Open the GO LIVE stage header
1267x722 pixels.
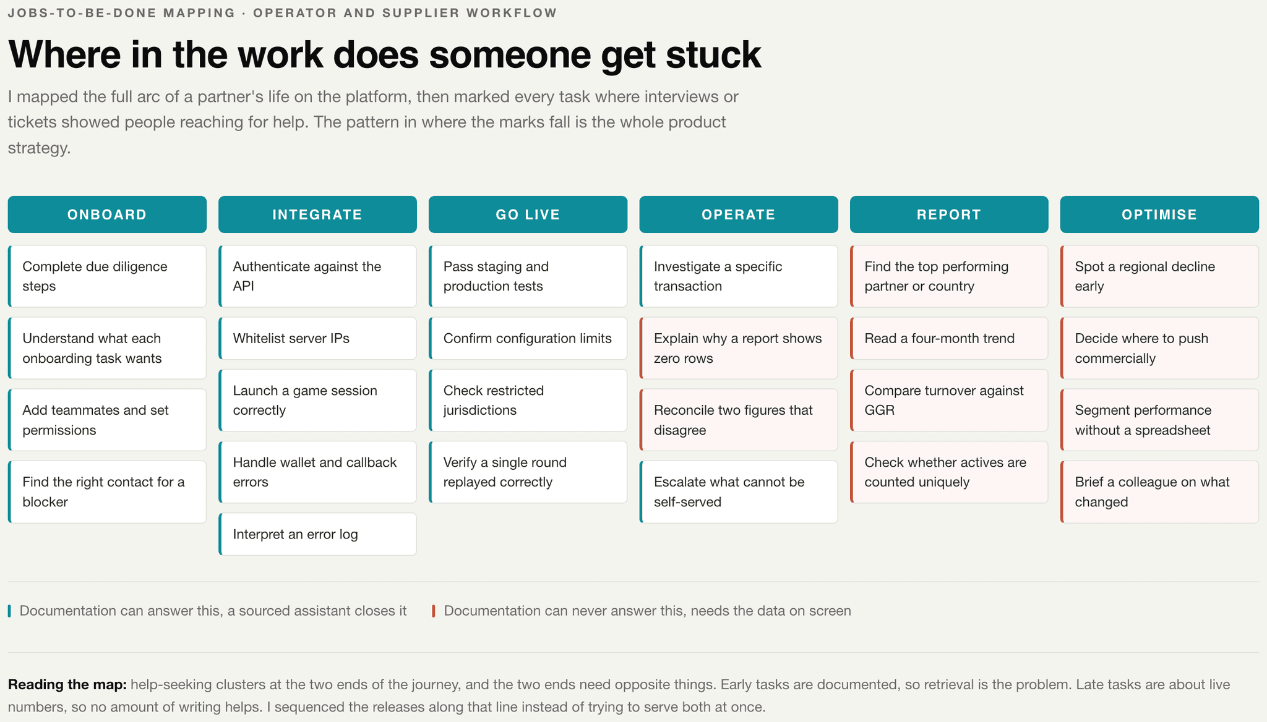point(528,214)
